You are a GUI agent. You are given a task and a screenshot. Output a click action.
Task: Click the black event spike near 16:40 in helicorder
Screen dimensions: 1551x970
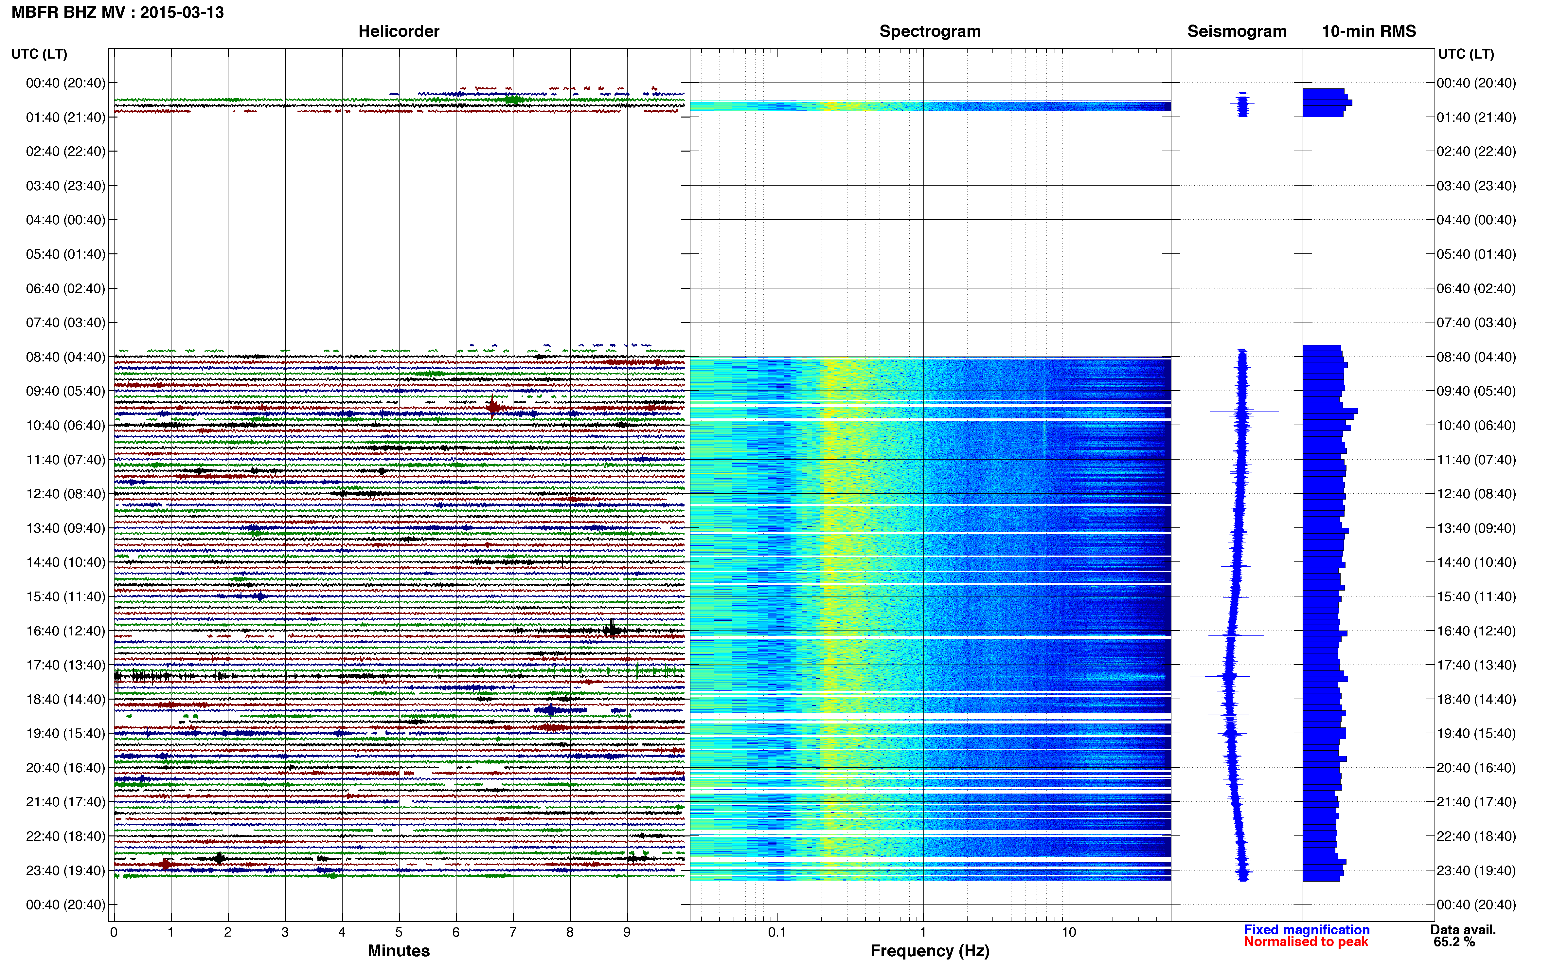[x=612, y=629]
